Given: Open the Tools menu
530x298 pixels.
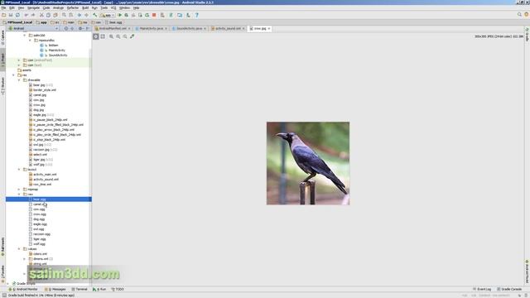Looking at the screenshot, I should pyautogui.click(x=104, y=7).
